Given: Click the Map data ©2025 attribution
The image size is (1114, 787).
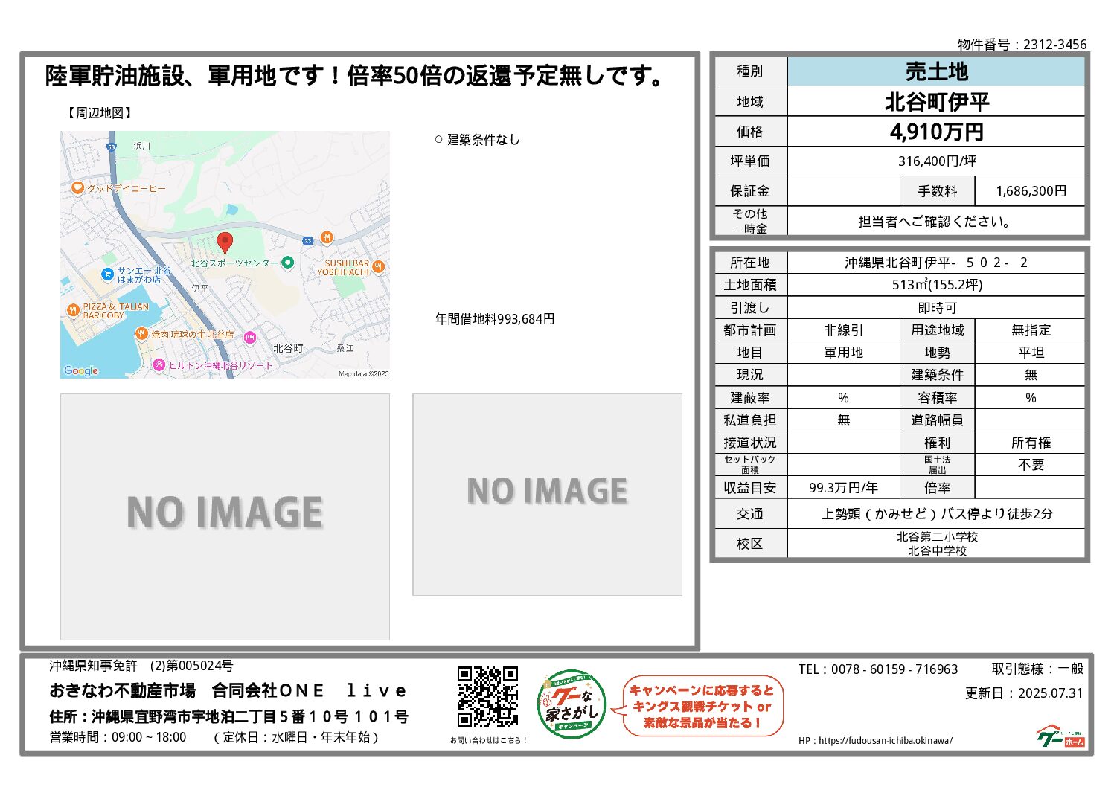Looking at the screenshot, I should (364, 374).
